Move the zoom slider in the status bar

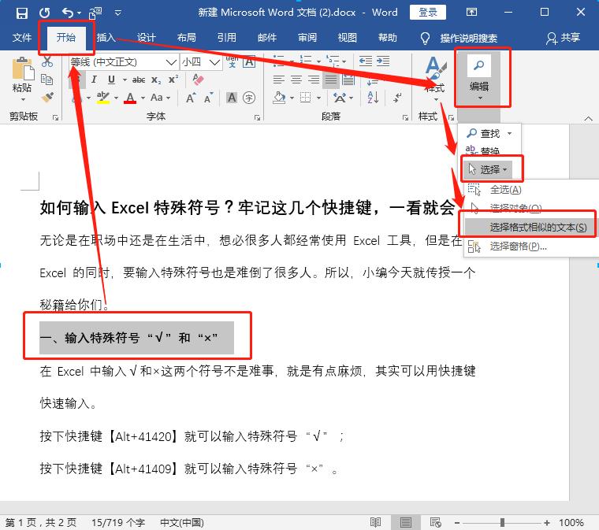502,522
